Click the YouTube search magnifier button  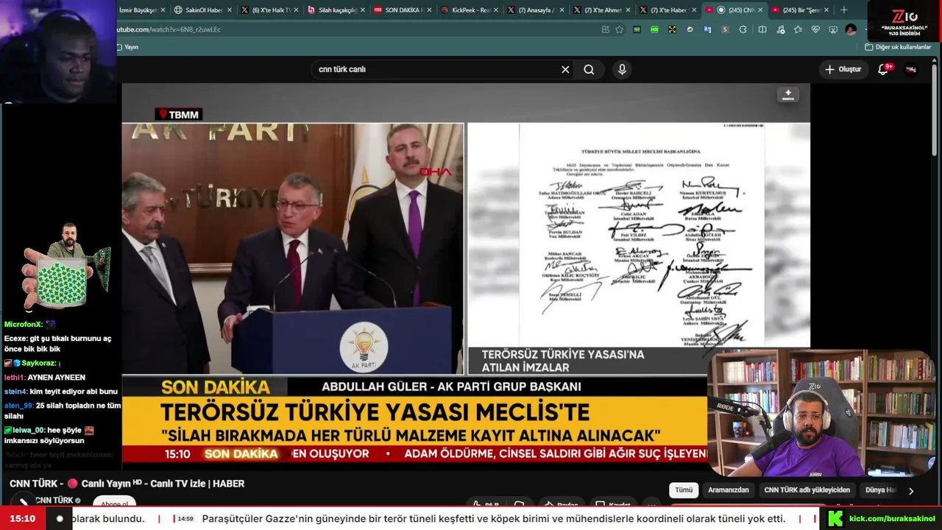click(589, 69)
